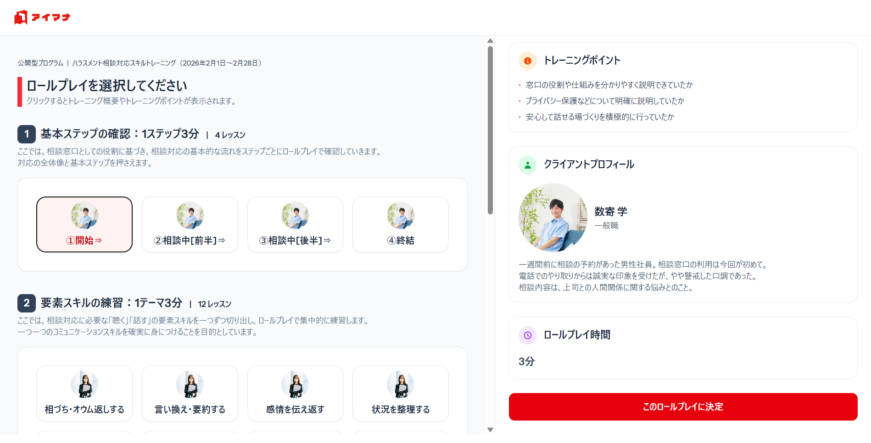The width and height of the screenshot is (871, 443).
Task: Click the 3分 roleplay time value
Action: point(527,361)
